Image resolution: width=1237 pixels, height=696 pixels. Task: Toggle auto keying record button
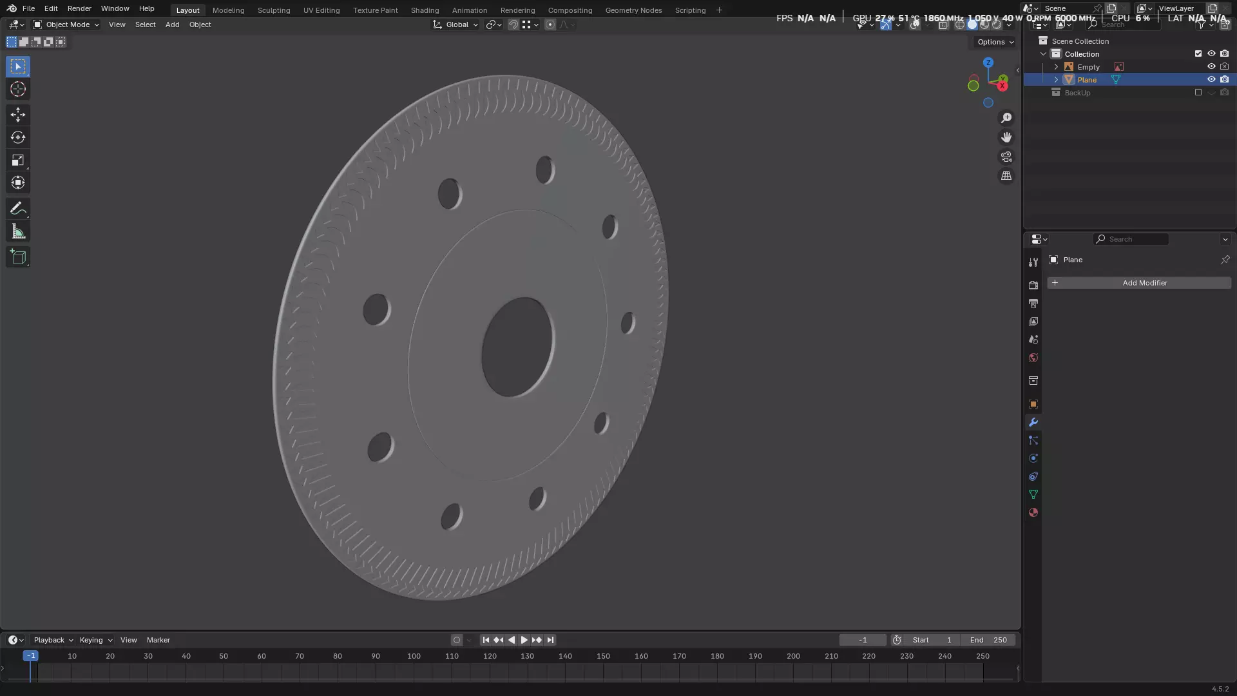click(x=457, y=640)
